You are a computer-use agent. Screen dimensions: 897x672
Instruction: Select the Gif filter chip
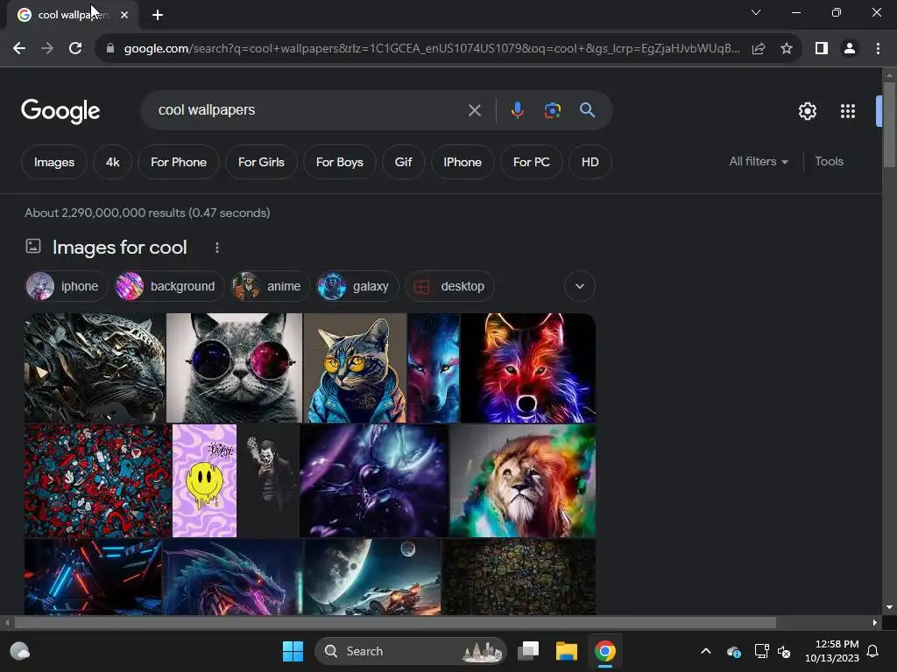coord(403,162)
